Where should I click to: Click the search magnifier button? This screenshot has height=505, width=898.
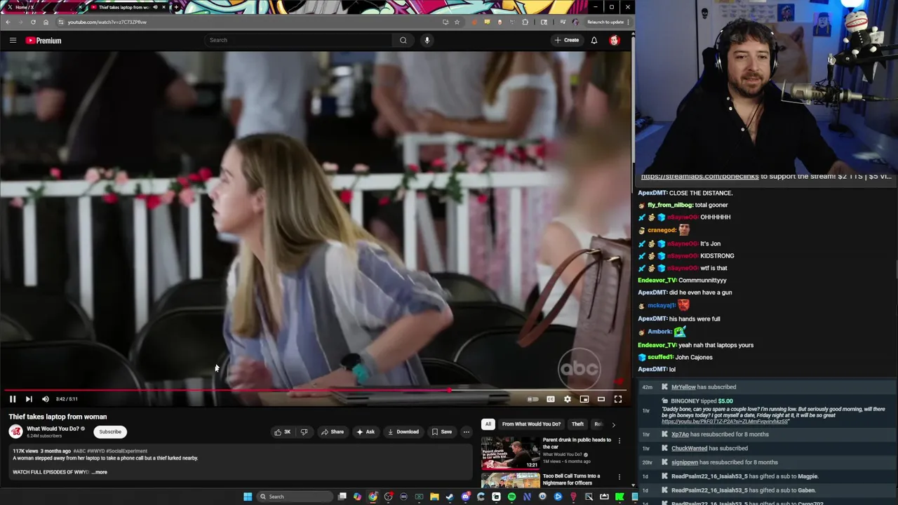(403, 40)
